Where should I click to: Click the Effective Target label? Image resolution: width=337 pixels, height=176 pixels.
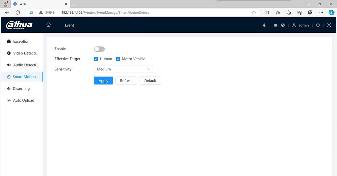point(67,59)
